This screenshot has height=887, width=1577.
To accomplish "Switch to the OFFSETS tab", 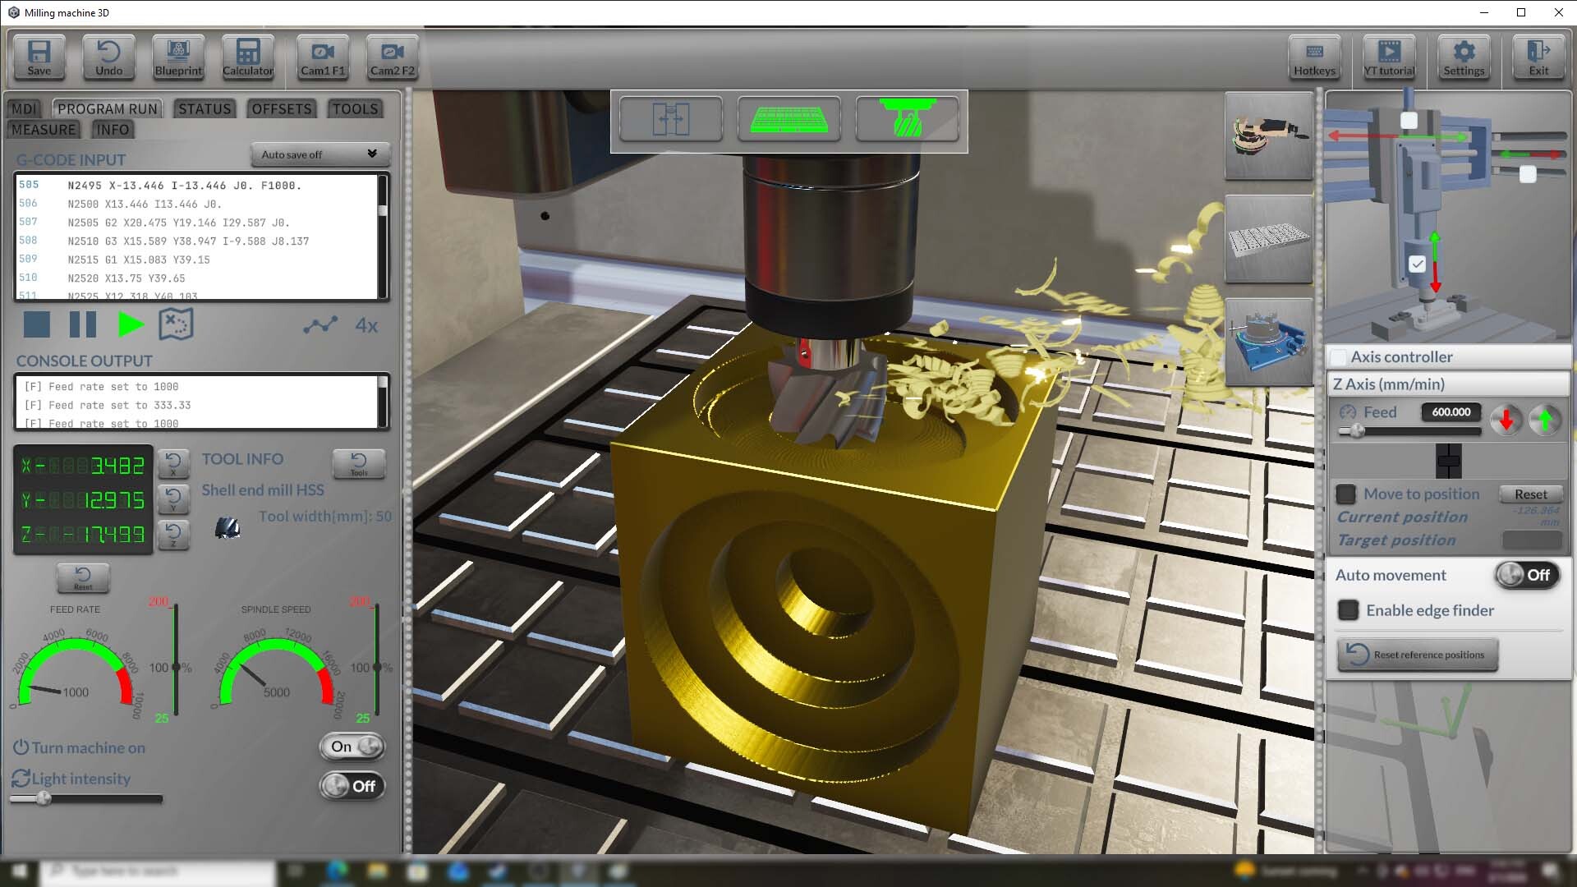I will (281, 108).
